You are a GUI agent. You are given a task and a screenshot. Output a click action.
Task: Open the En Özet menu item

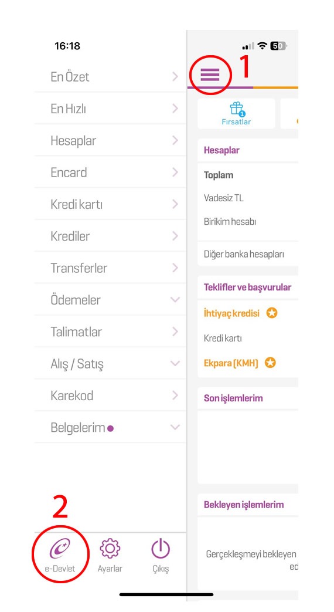tap(110, 76)
